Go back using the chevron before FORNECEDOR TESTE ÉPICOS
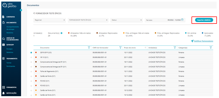The image size is (219, 98). tap(34, 13)
